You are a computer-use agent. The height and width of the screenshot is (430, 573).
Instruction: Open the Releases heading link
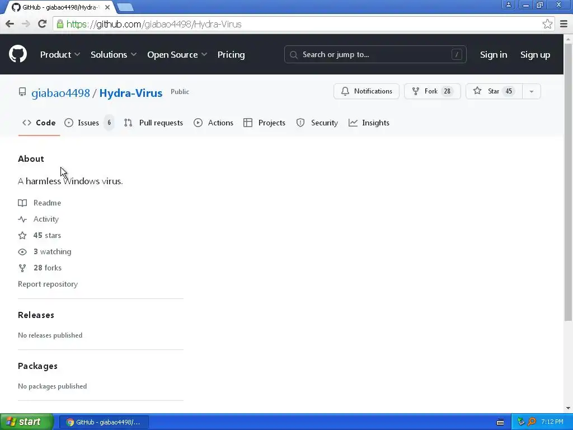tap(36, 315)
